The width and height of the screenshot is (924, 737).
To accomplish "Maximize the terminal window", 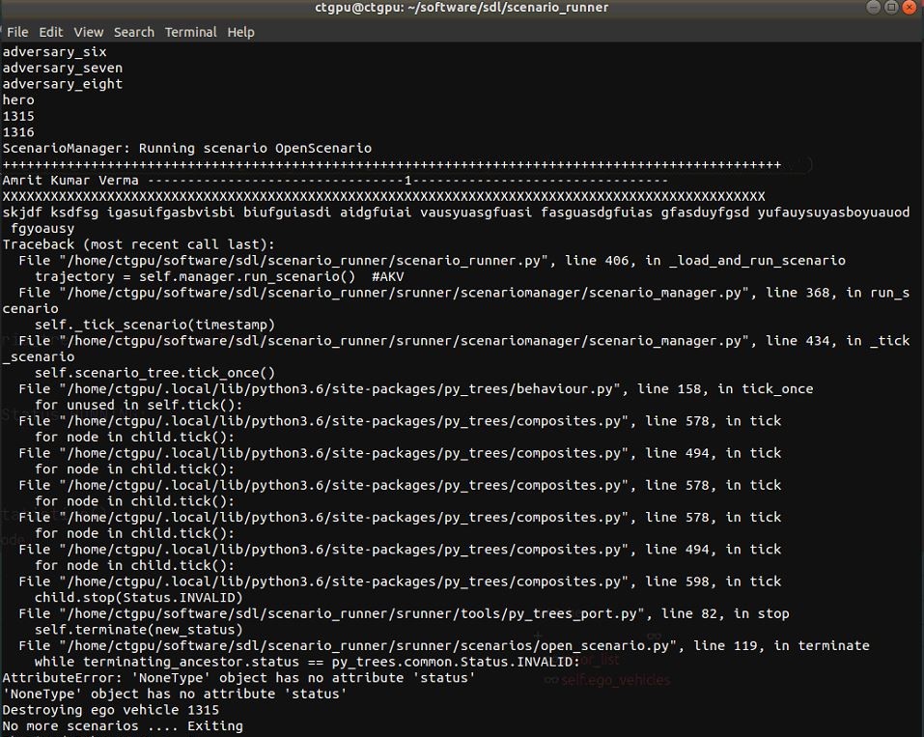I will point(891,7).
